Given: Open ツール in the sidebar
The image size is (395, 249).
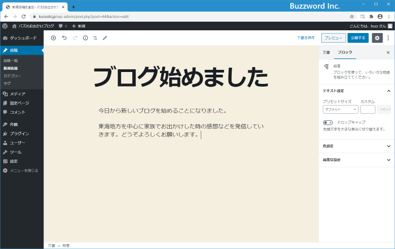Looking at the screenshot, I should [22, 152].
